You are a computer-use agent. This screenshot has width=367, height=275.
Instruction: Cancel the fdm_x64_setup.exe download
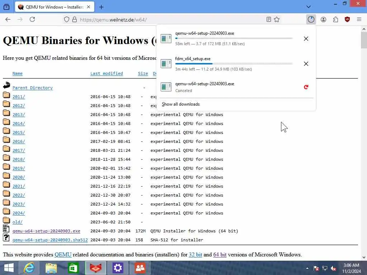click(x=306, y=64)
